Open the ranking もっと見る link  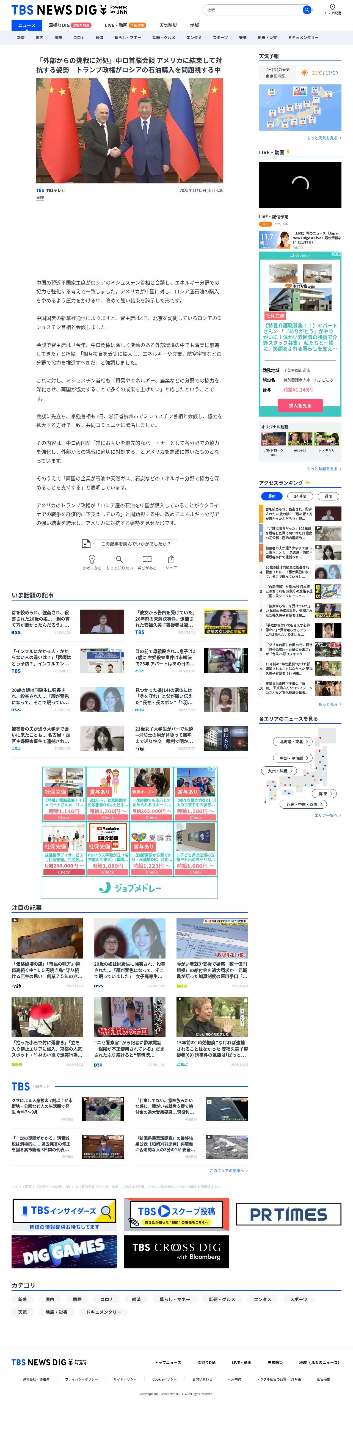(330, 704)
